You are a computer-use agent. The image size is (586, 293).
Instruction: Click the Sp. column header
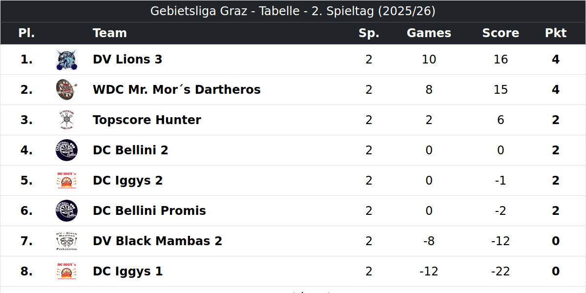tap(369, 33)
